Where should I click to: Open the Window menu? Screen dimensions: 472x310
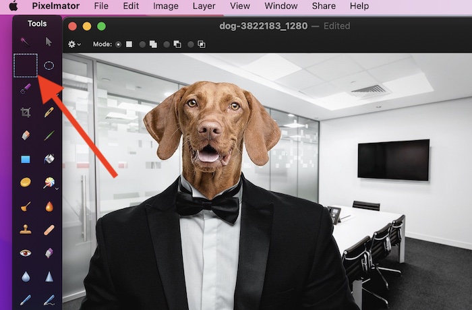tap(281, 5)
